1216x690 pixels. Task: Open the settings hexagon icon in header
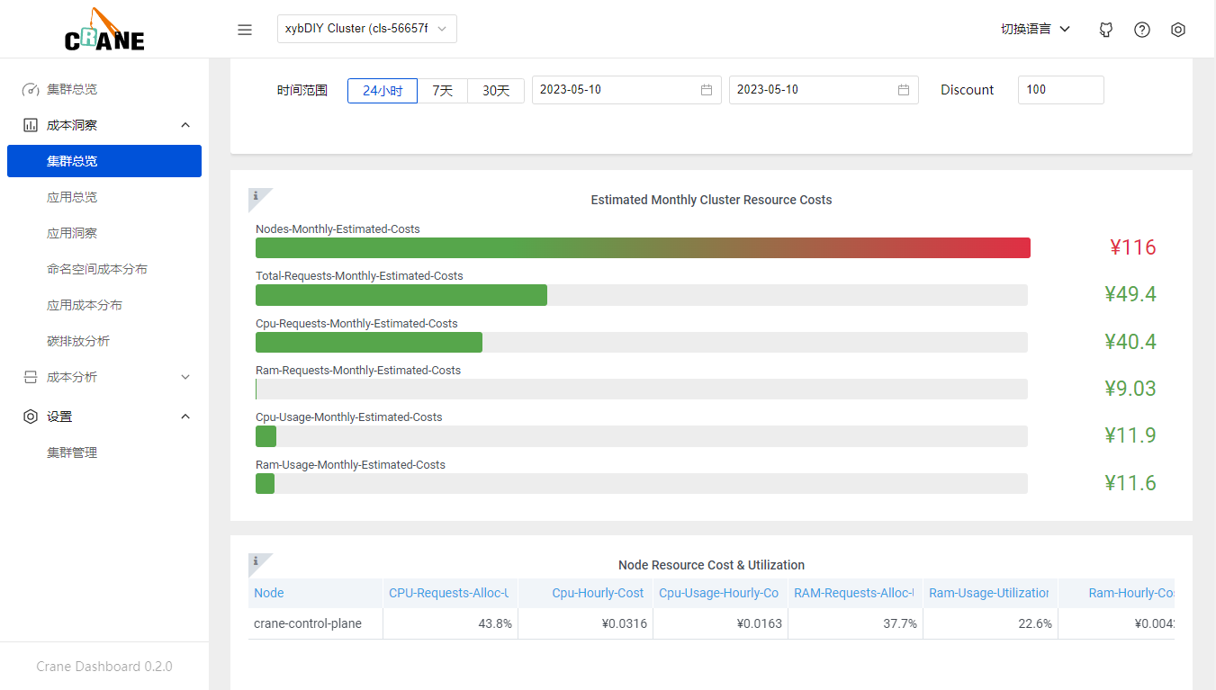[1178, 30]
